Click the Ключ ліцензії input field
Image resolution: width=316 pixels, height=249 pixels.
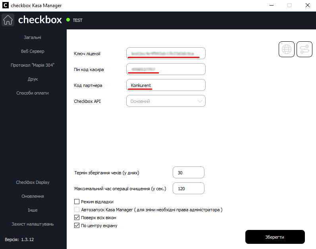(166, 53)
